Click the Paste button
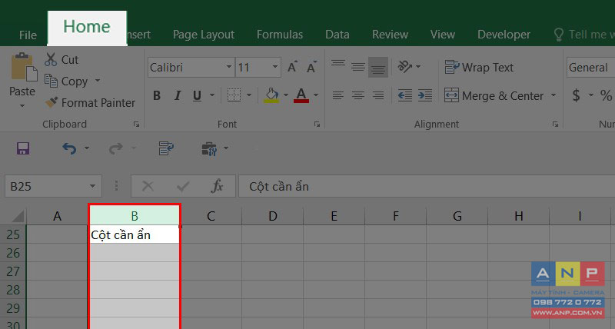Screen dimensions: 615x329 [22, 81]
